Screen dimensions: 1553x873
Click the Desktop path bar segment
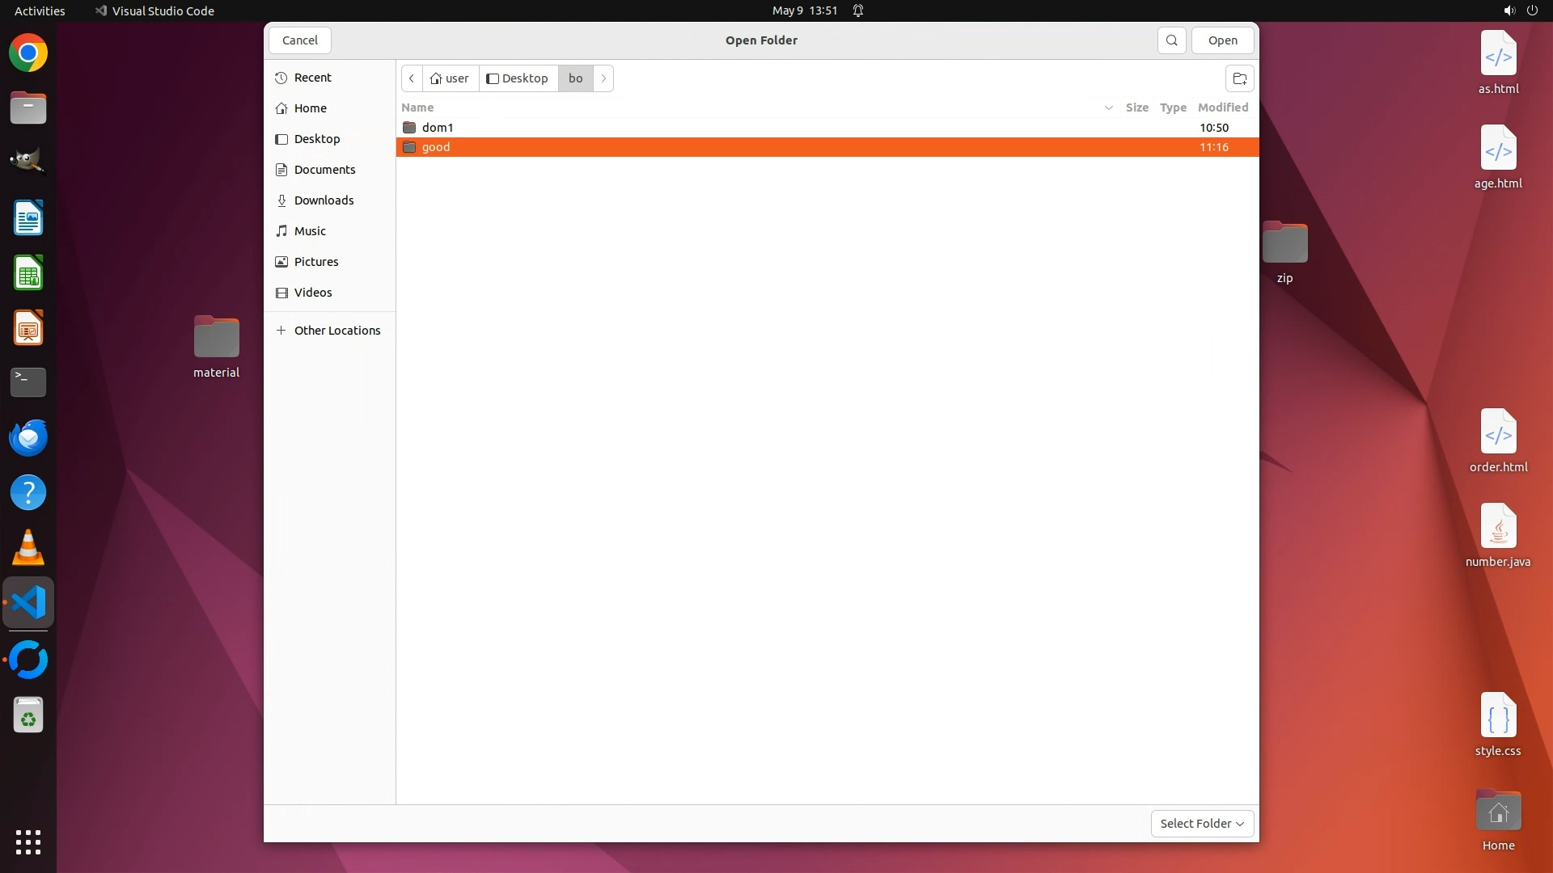[518, 78]
